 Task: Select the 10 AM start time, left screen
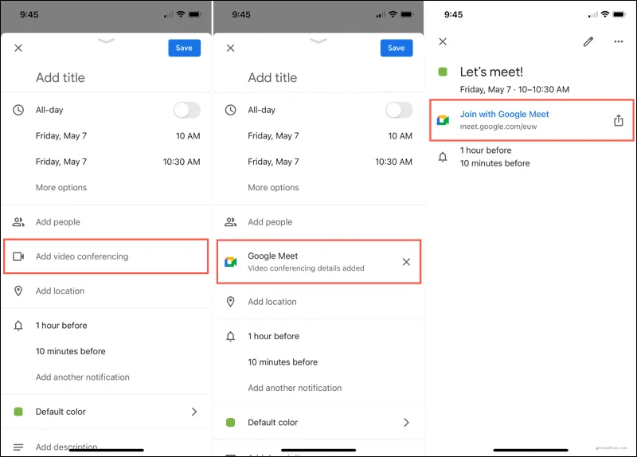188,135
